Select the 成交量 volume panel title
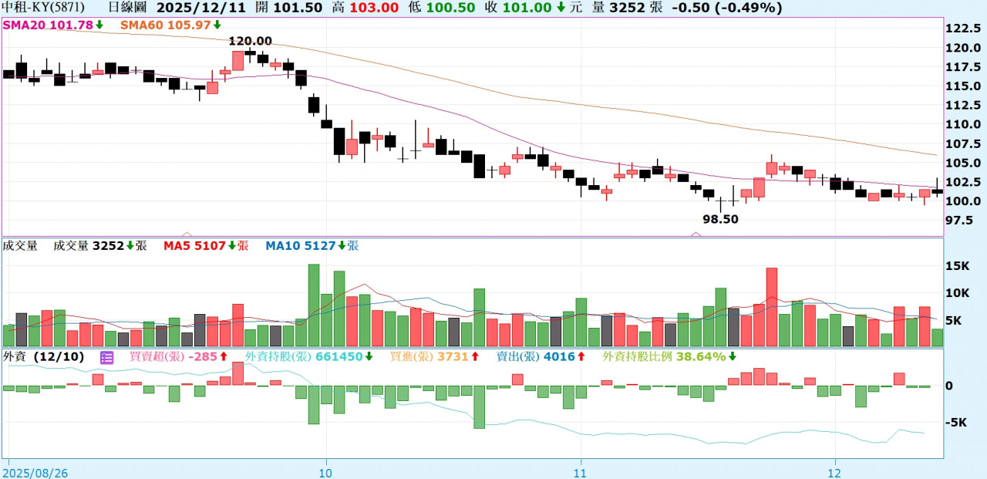 pyautogui.click(x=20, y=246)
